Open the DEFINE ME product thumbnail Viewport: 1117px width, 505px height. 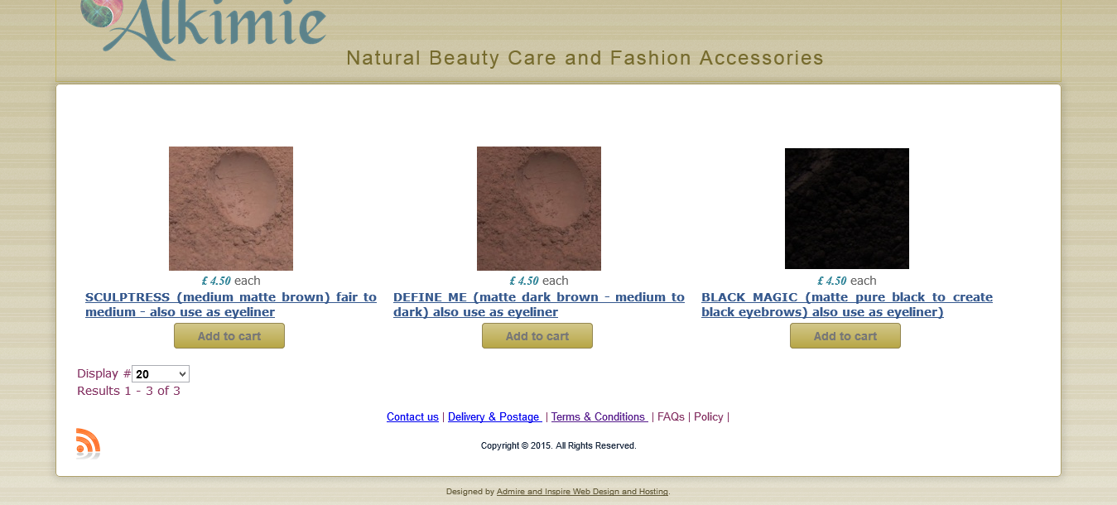pos(539,209)
